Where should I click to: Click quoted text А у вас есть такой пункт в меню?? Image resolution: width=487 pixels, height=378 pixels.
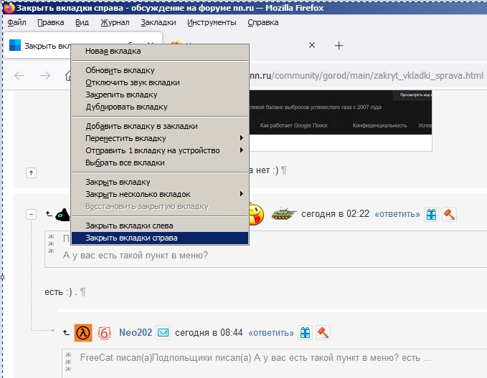pyautogui.click(x=136, y=255)
